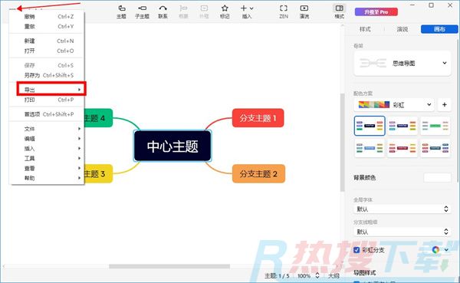The height and width of the screenshot is (283, 460).
Task: Expand the 工具 submenu
Action: click(47, 158)
